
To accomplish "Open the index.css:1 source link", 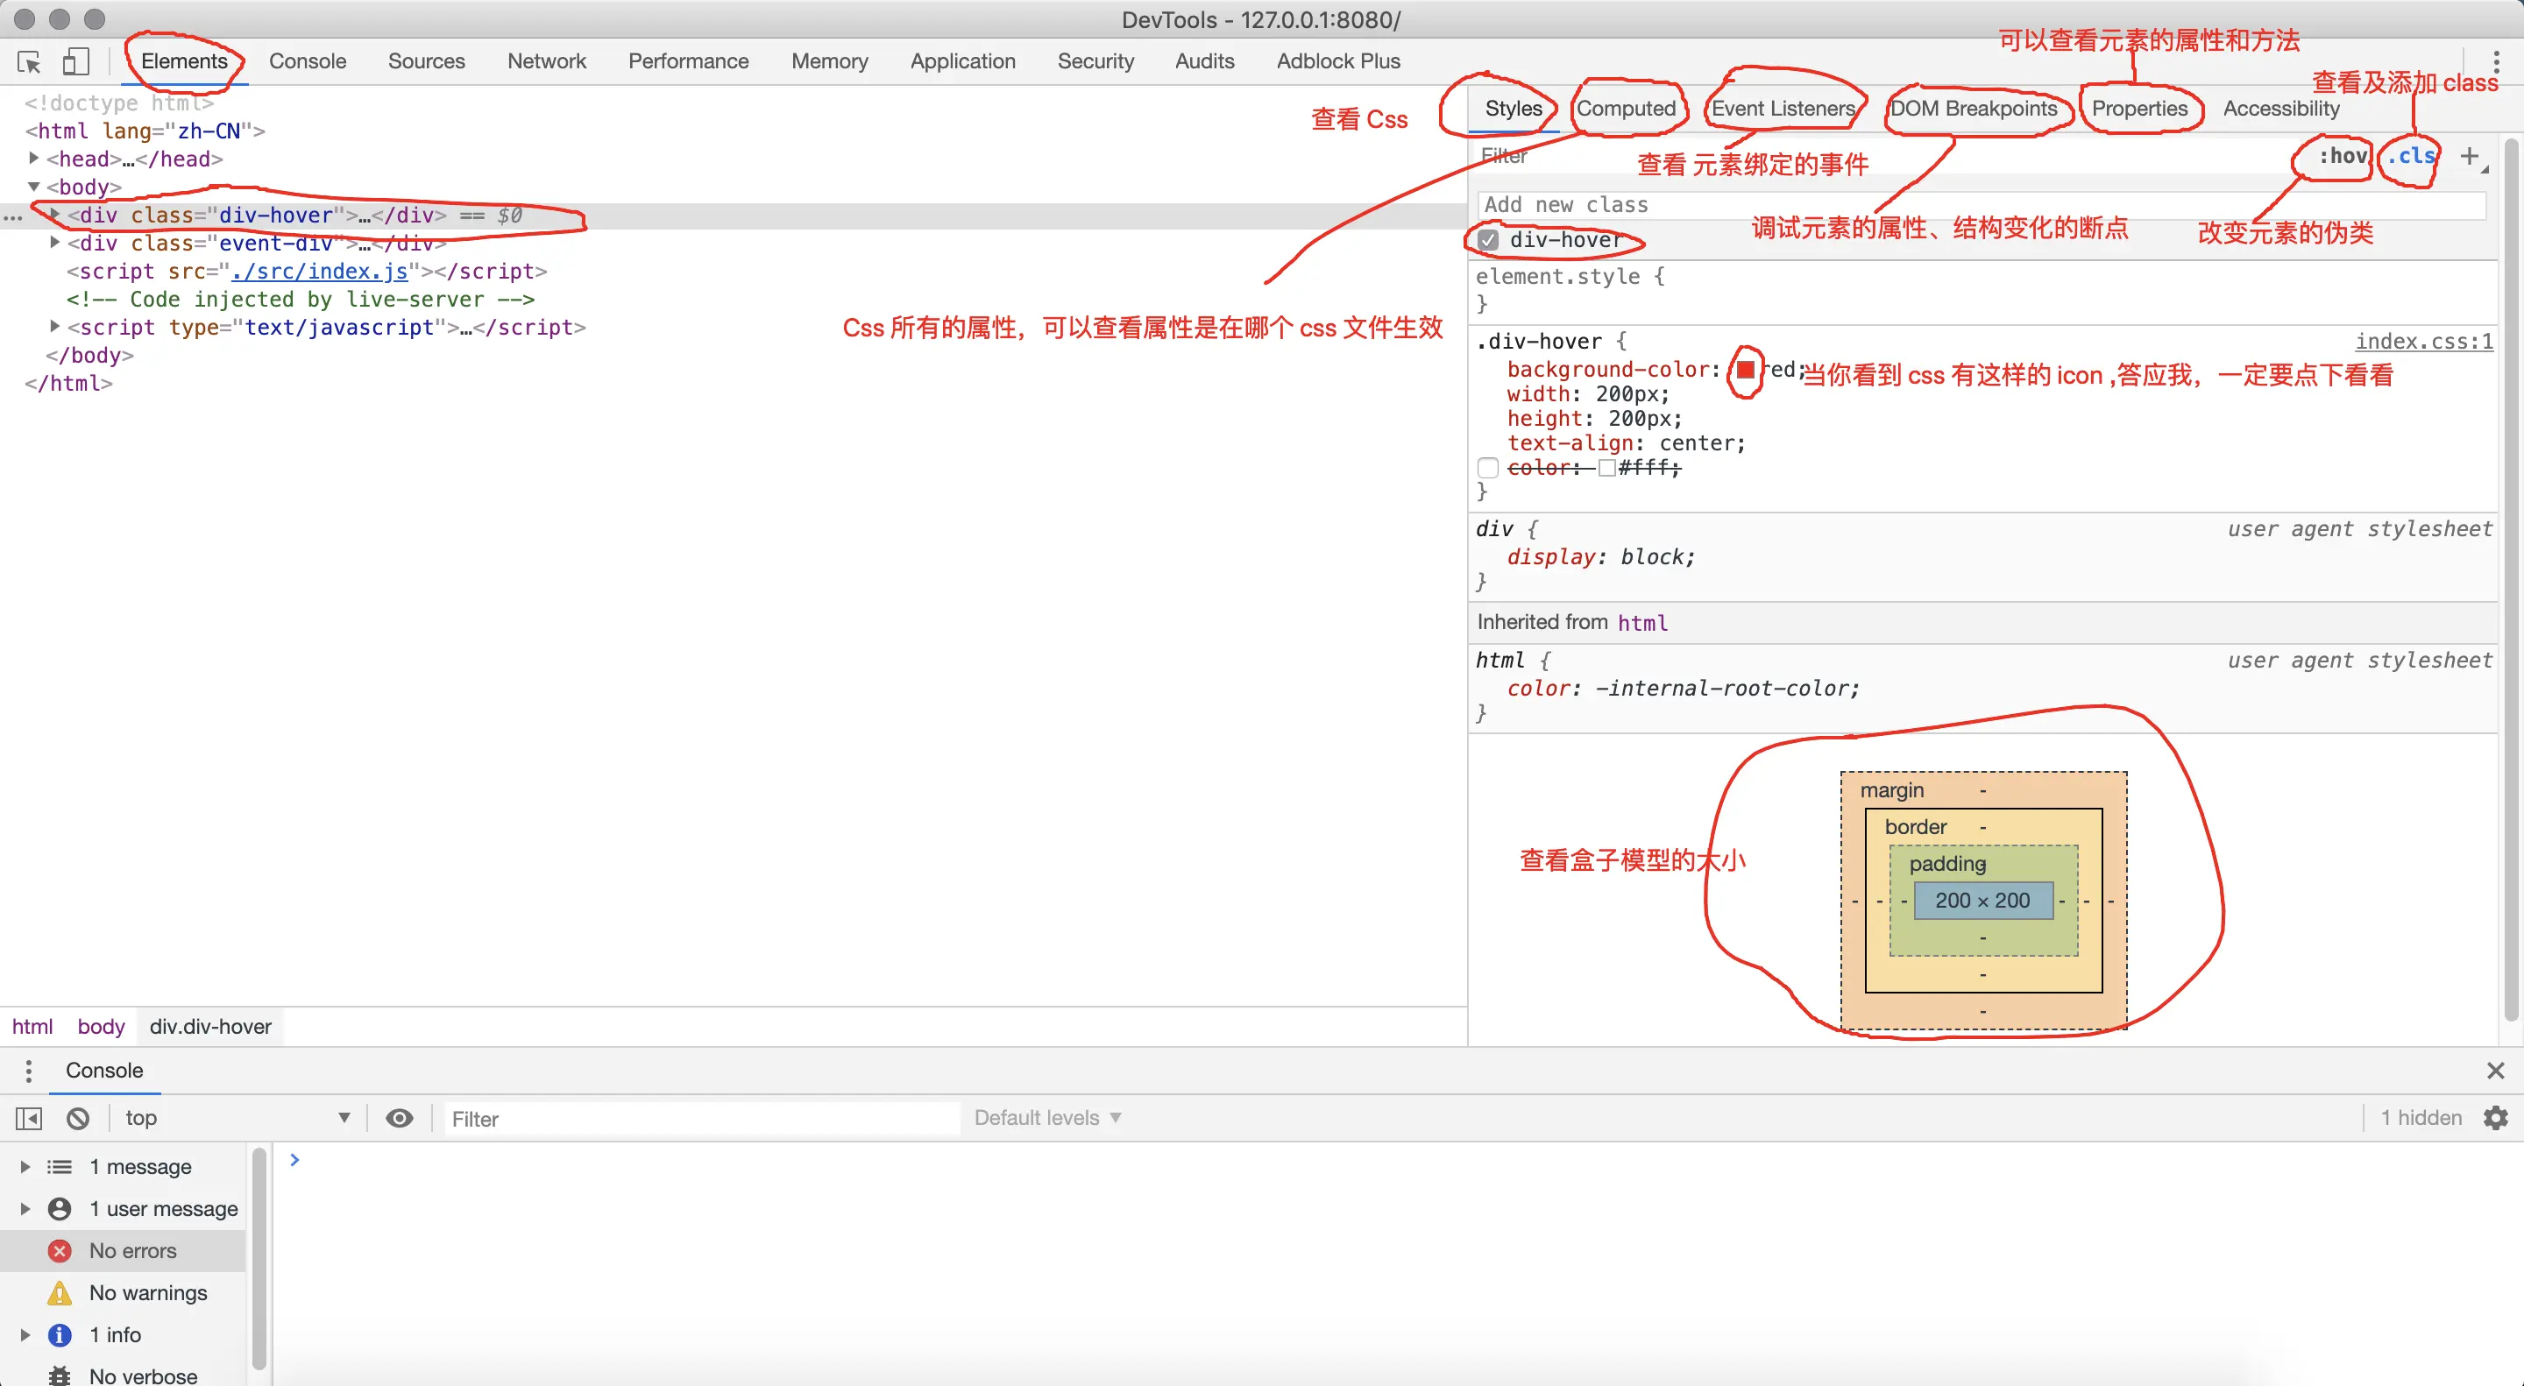I will point(2423,341).
